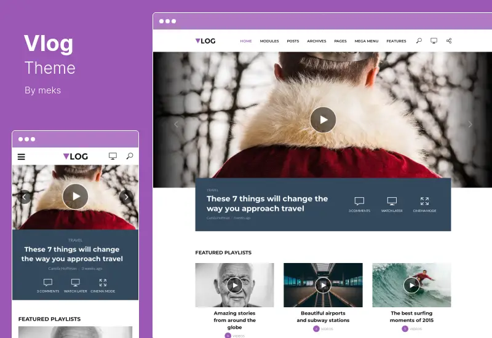This screenshot has width=492, height=338.
Task: Open search in the desktop Vlog header
Action: [419, 41]
